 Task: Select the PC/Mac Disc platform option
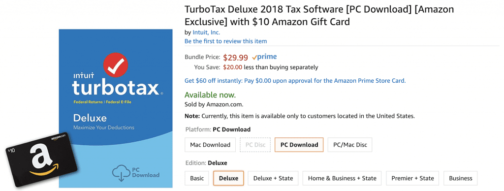(350, 145)
